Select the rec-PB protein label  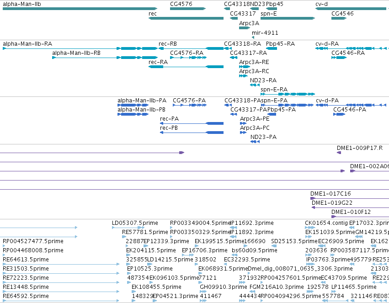click(x=169, y=128)
